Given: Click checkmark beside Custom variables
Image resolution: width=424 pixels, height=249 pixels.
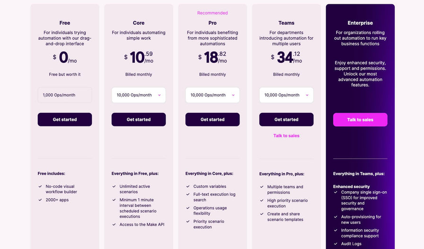Looking at the screenshot, I should coord(188,187).
